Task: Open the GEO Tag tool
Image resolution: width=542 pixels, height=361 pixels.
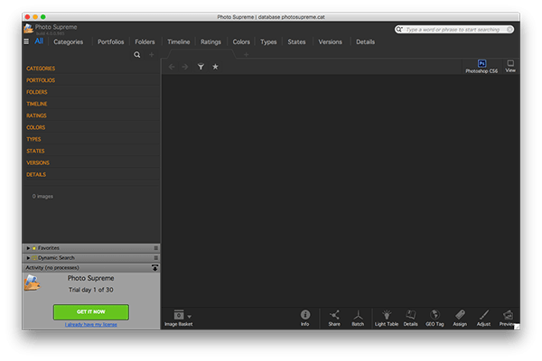Action: pyautogui.click(x=435, y=318)
